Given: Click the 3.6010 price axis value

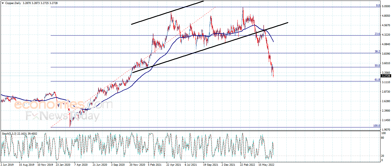Looking at the screenshot, I should (386, 63).
